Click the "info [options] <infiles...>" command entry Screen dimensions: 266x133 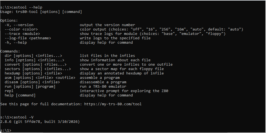pos(35,60)
